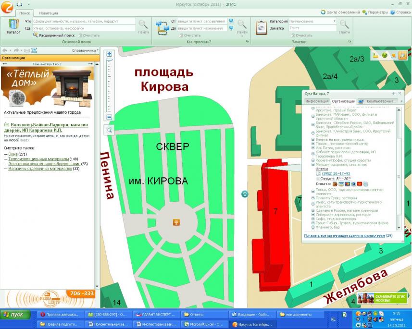The width and height of the screenshot is (412, 329).
Task: Click Показать все организации здания в справочнике
Action: point(345,236)
